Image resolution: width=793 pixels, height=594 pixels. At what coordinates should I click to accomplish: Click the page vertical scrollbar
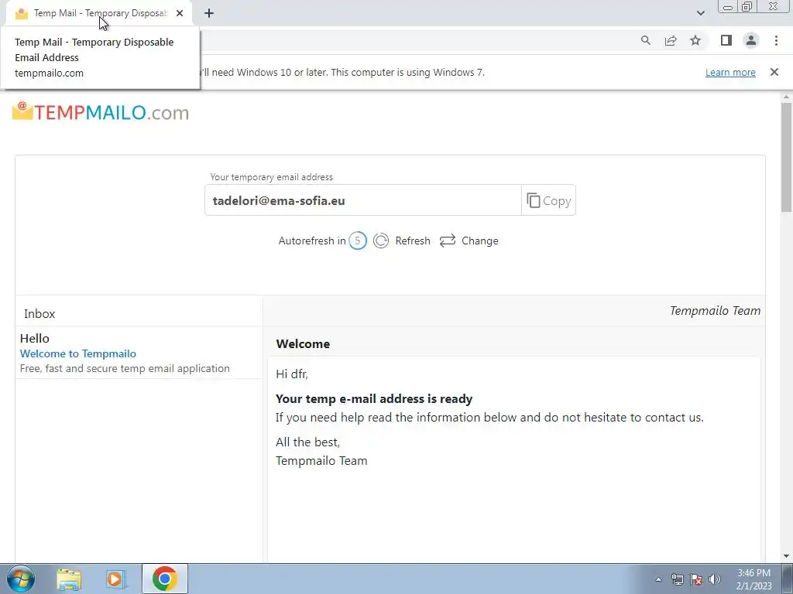coord(786,157)
